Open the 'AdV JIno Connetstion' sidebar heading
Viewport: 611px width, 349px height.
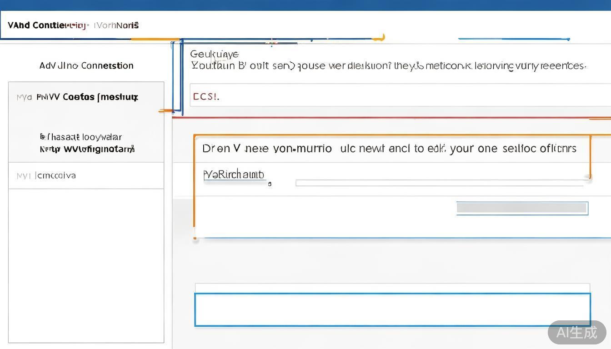pyautogui.click(x=86, y=66)
